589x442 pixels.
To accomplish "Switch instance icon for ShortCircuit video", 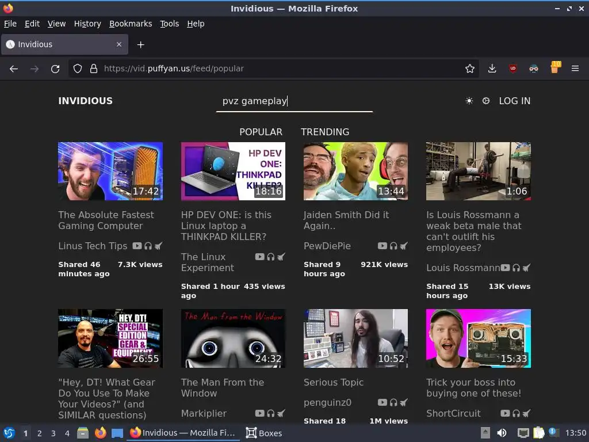I will pyautogui.click(x=527, y=413).
